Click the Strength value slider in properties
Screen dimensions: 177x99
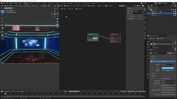(x=168, y=70)
